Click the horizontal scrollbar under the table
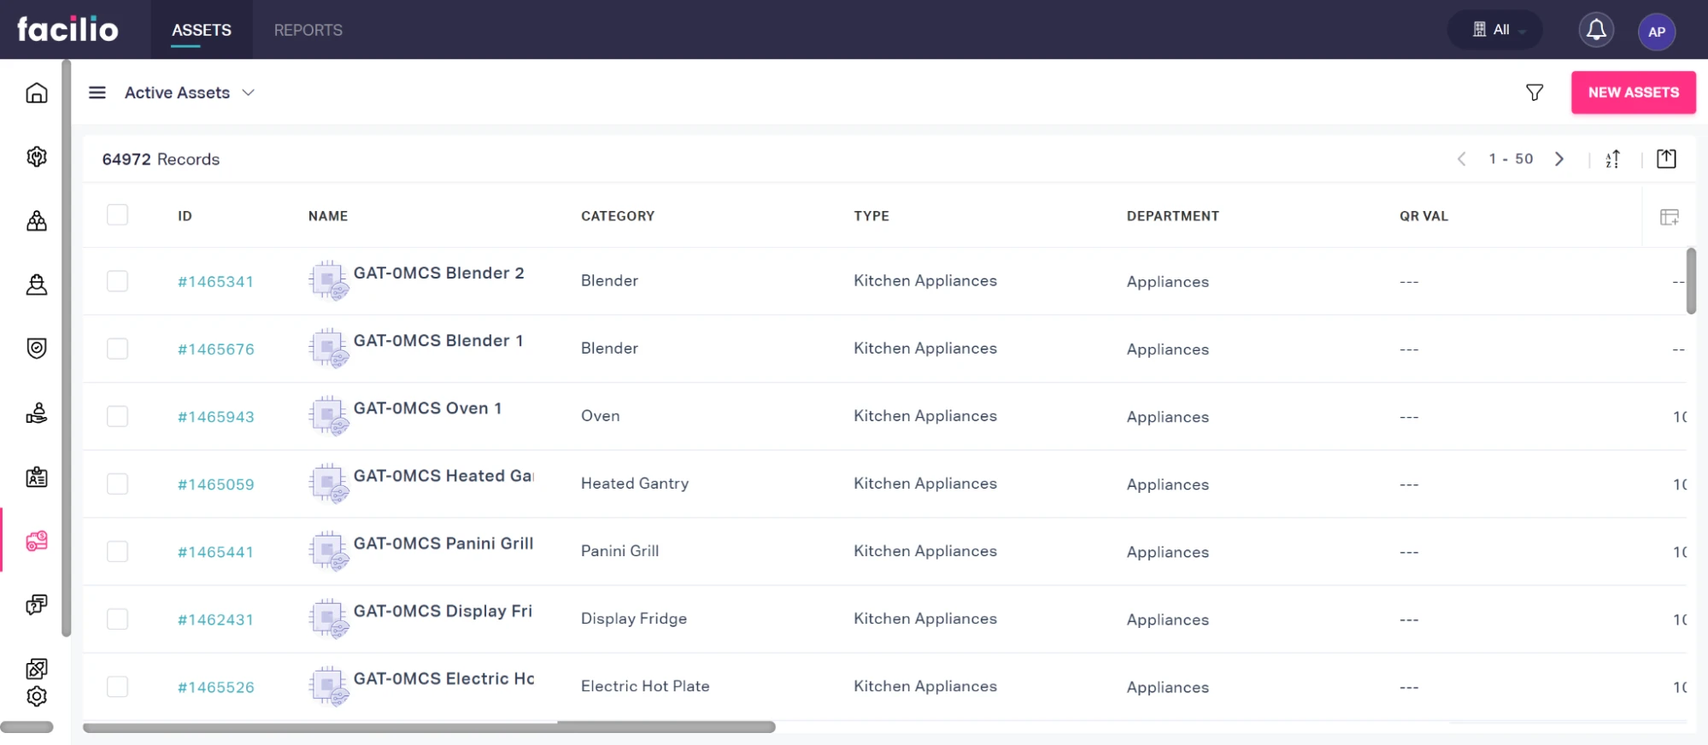Viewport: 1708px width, 745px height. [x=429, y=727]
